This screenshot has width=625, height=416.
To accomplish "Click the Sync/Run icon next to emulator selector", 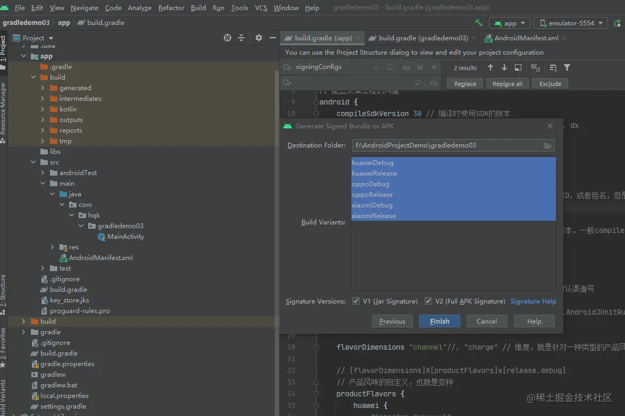I will (617, 23).
